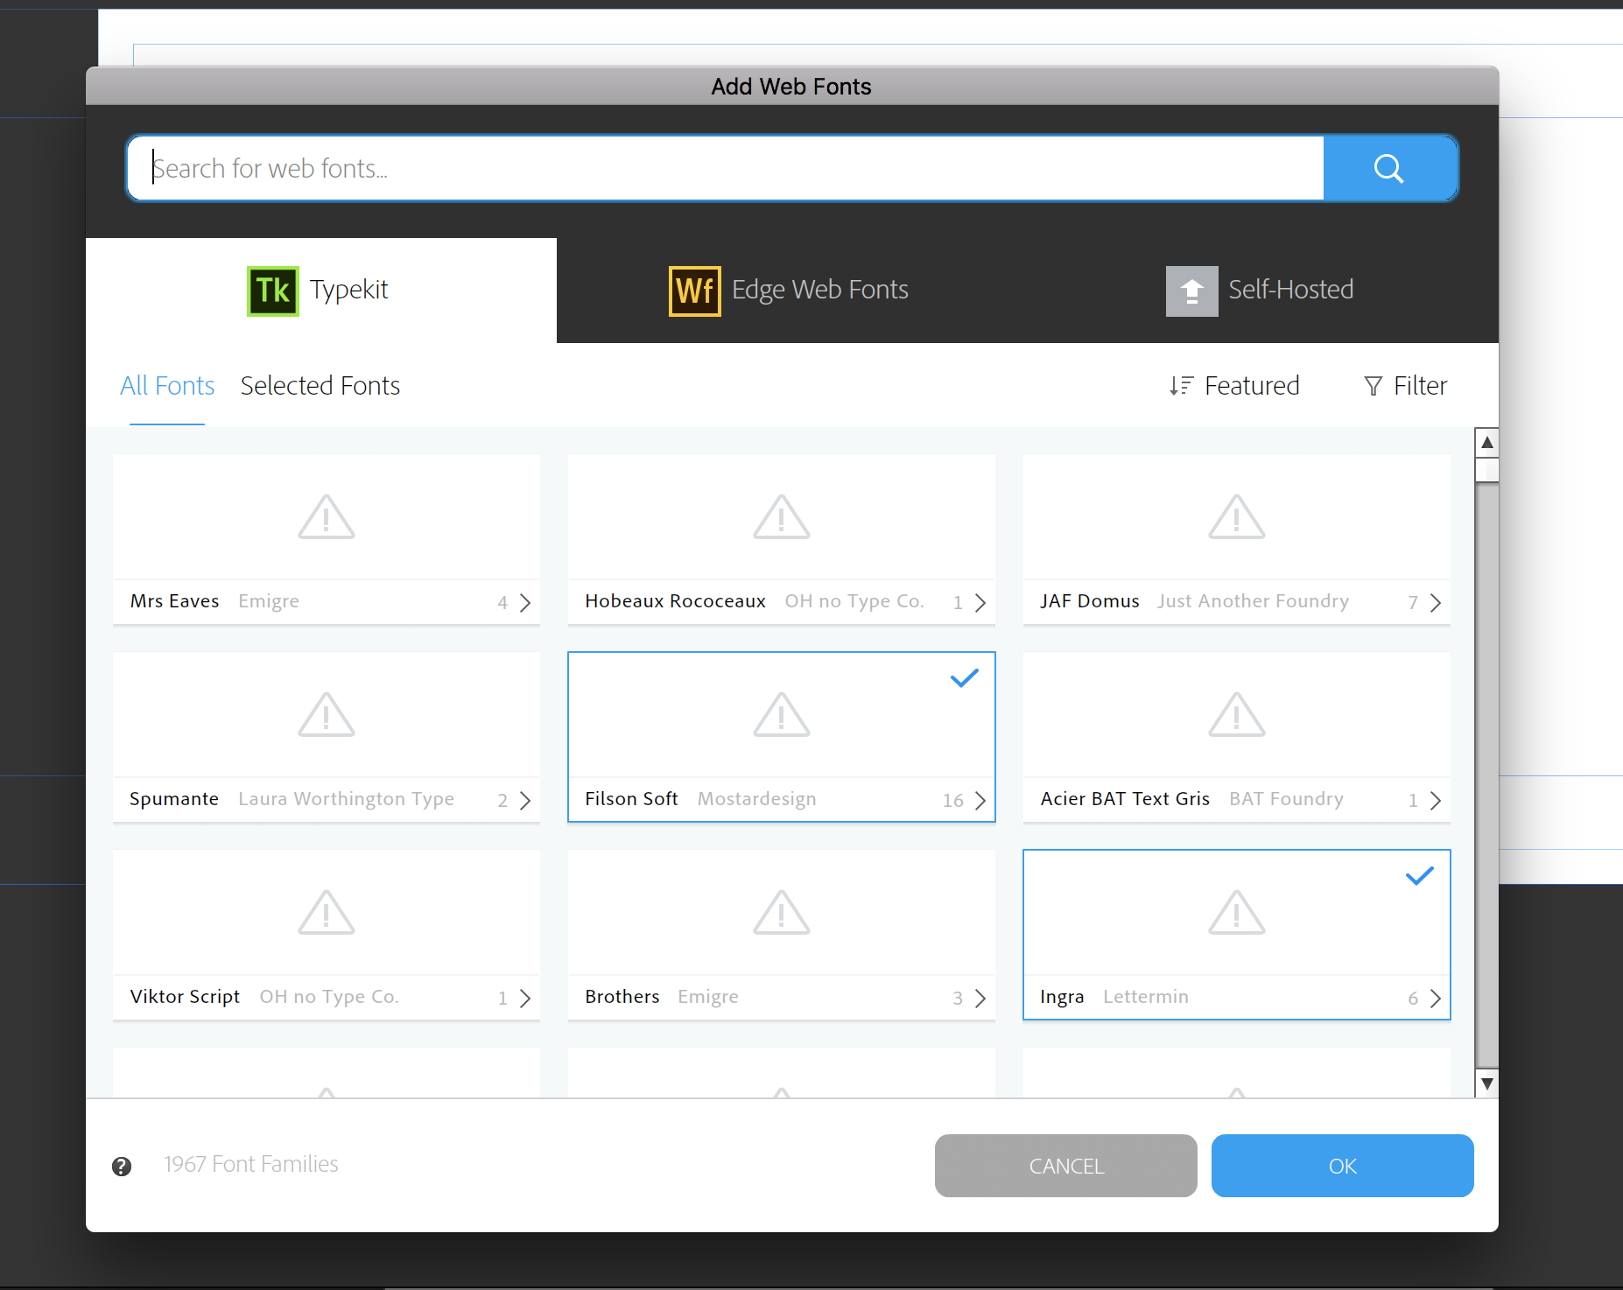The height and width of the screenshot is (1290, 1623).
Task: Click the Hobeaux Rococeaux font name
Action: point(675,601)
